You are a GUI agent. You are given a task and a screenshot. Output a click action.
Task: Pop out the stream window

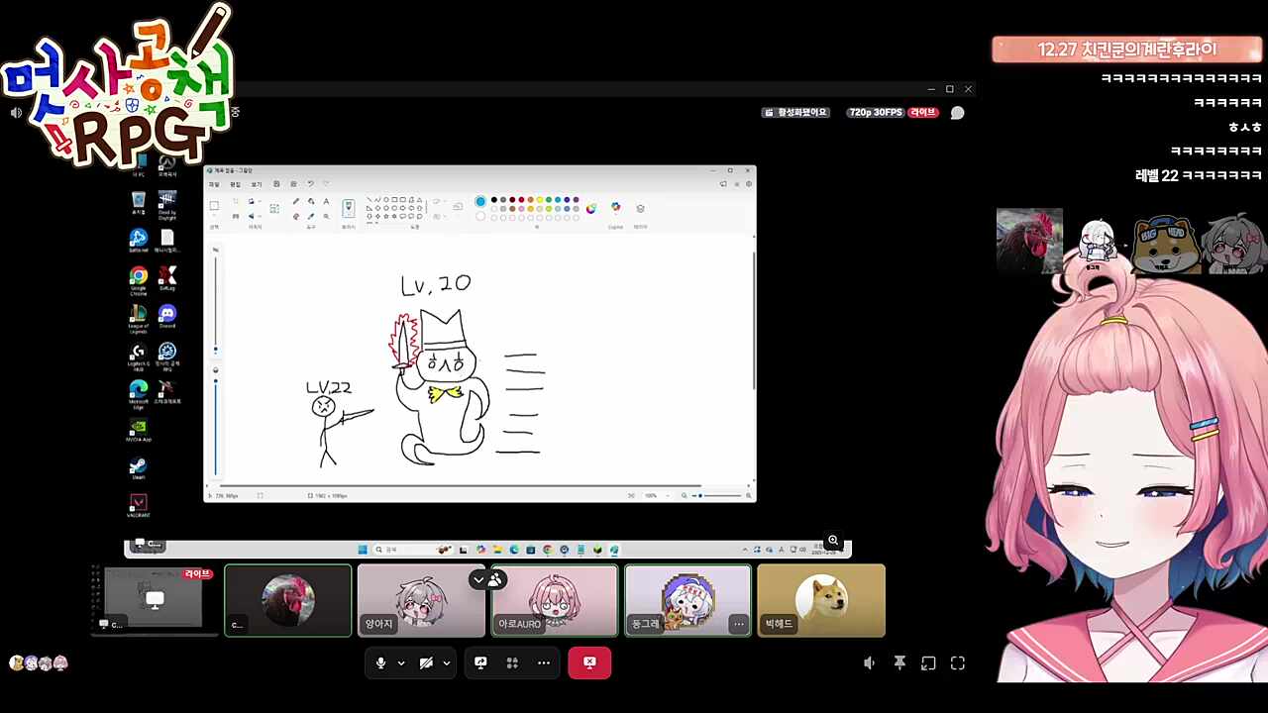click(928, 662)
